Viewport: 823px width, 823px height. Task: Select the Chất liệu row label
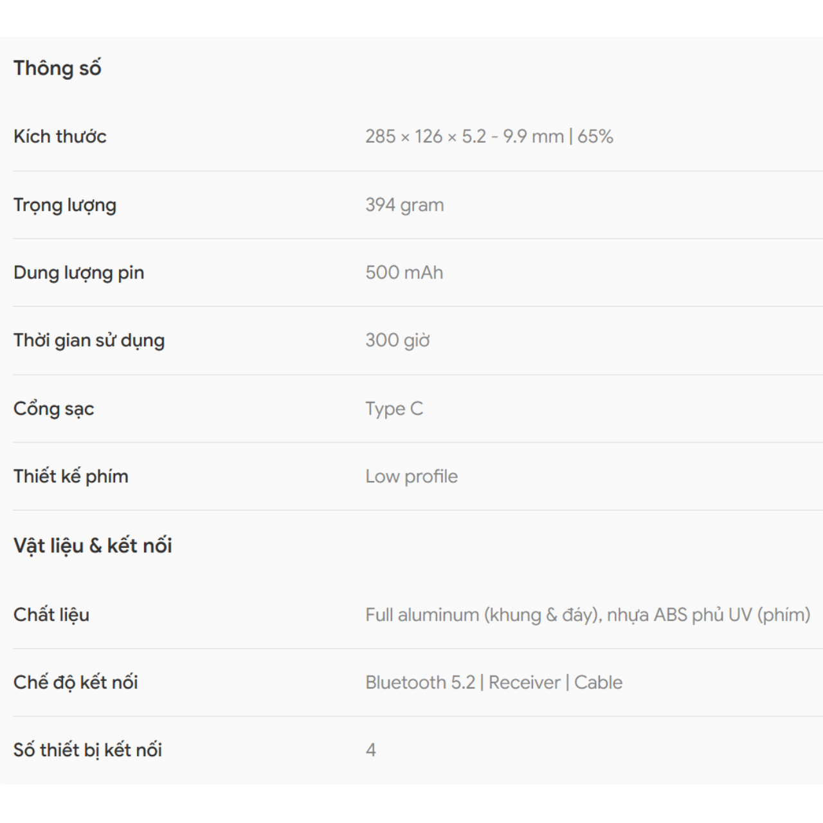point(51,615)
